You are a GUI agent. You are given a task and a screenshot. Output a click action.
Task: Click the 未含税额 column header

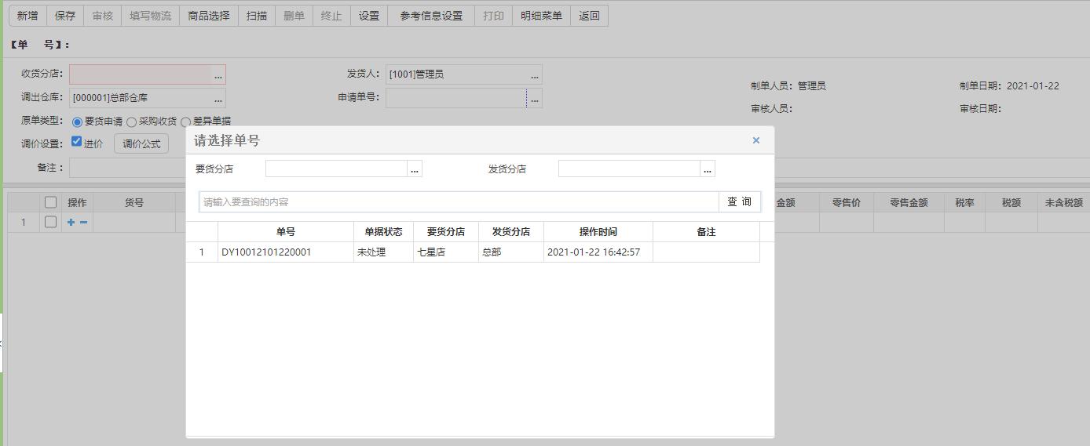click(x=1064, y=202)
